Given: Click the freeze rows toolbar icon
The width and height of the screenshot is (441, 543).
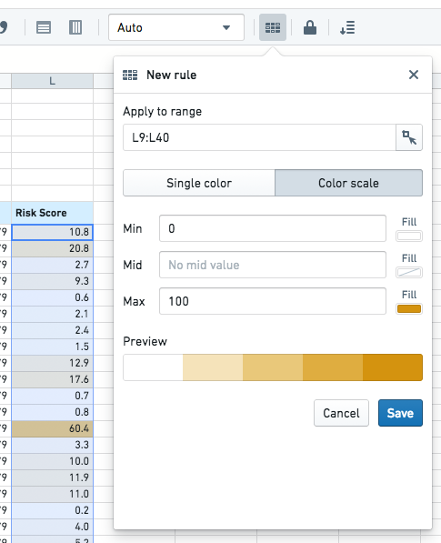Looking at the screenshot, I should pyautogui.click(x=44, y=27).
